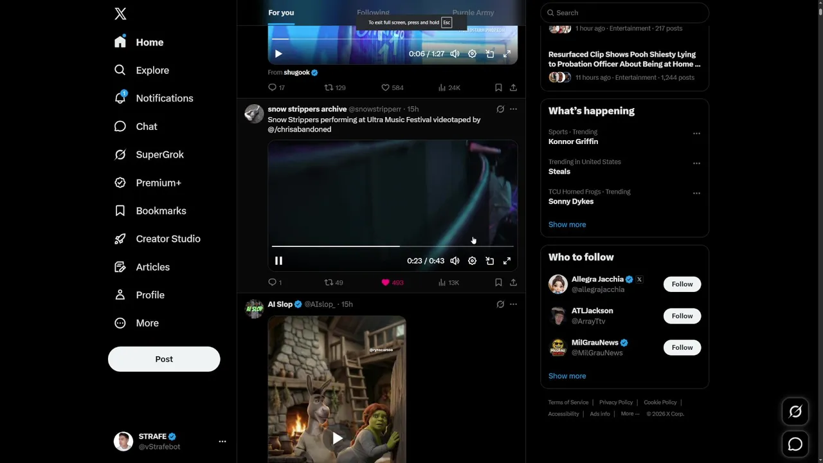Open snow strippers archive avatar
Image resolution: width=823 pixels, height=463 pixels.
254,114
